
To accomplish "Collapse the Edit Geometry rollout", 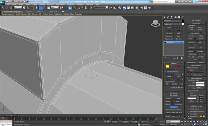I will coord(196,21).
